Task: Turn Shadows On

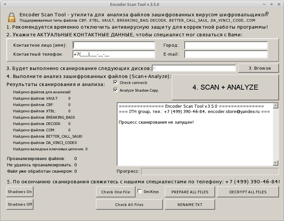Action: [20, 192]
